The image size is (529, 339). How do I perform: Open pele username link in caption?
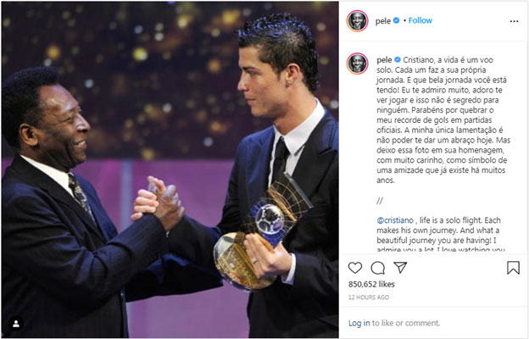coord(384,60)
